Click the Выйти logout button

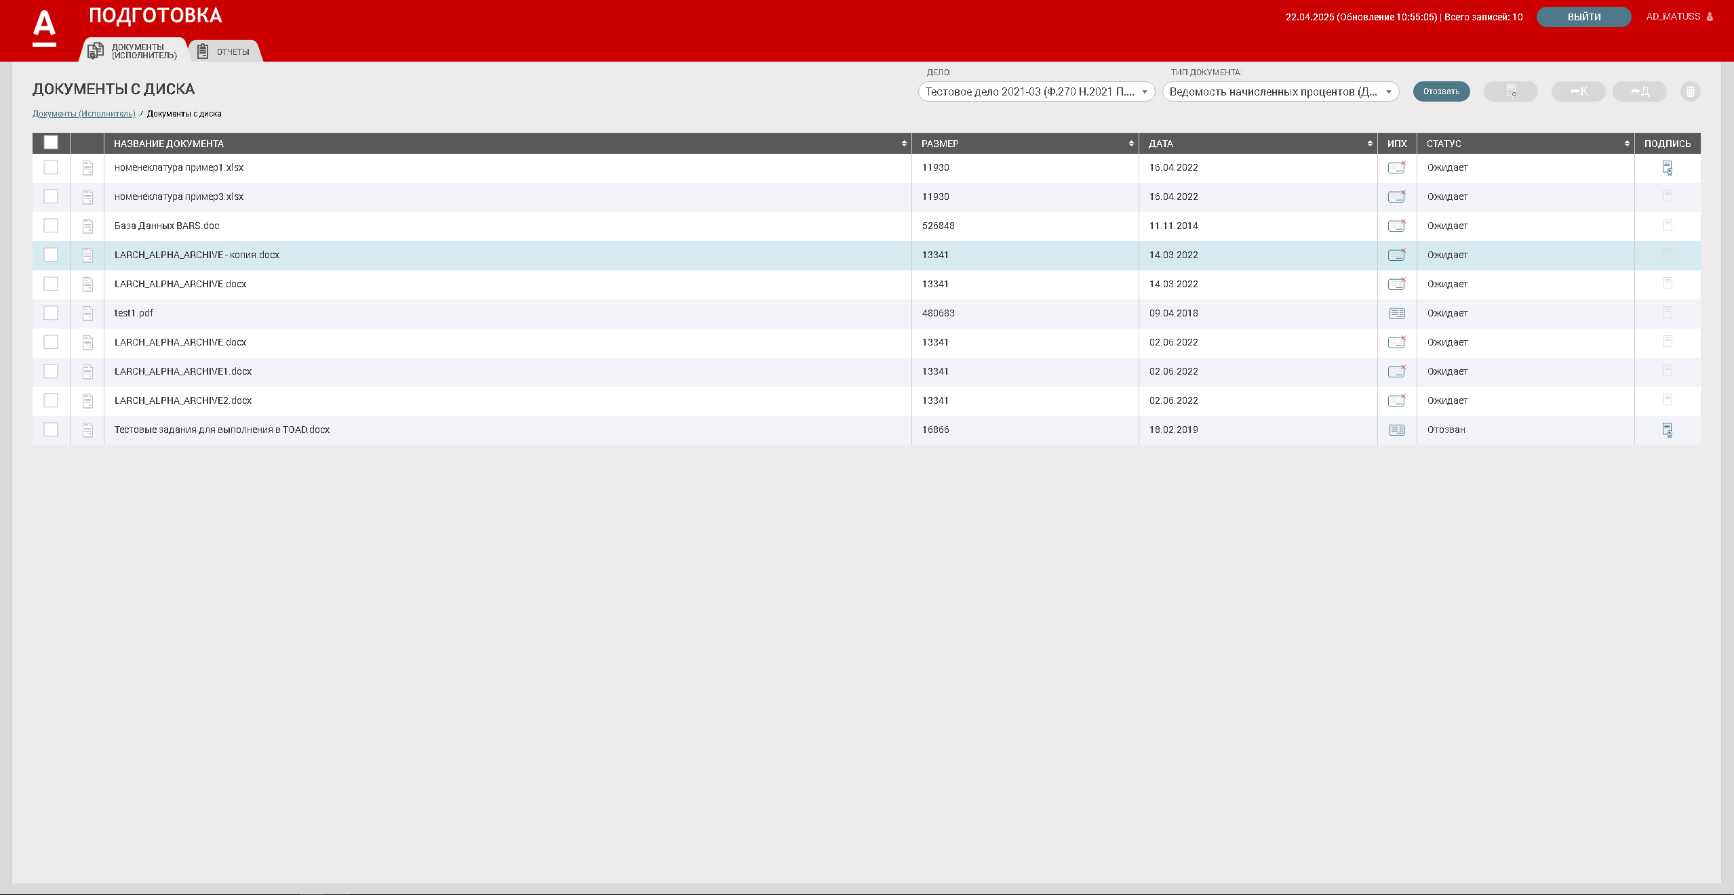[1583, 17]
